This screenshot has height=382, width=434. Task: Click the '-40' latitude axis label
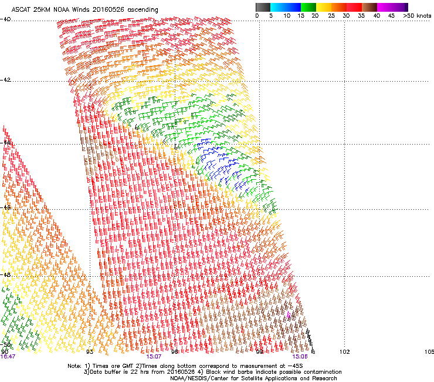[x=5, y=19]
